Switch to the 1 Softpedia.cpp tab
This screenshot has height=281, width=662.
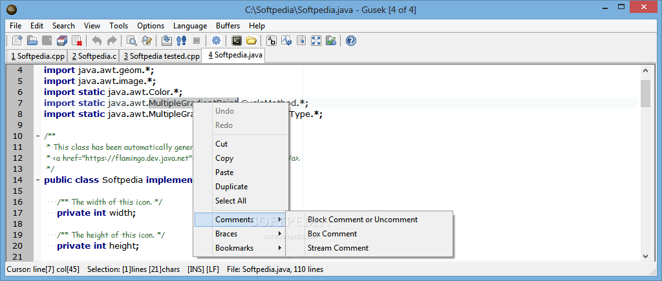point(38,56)
